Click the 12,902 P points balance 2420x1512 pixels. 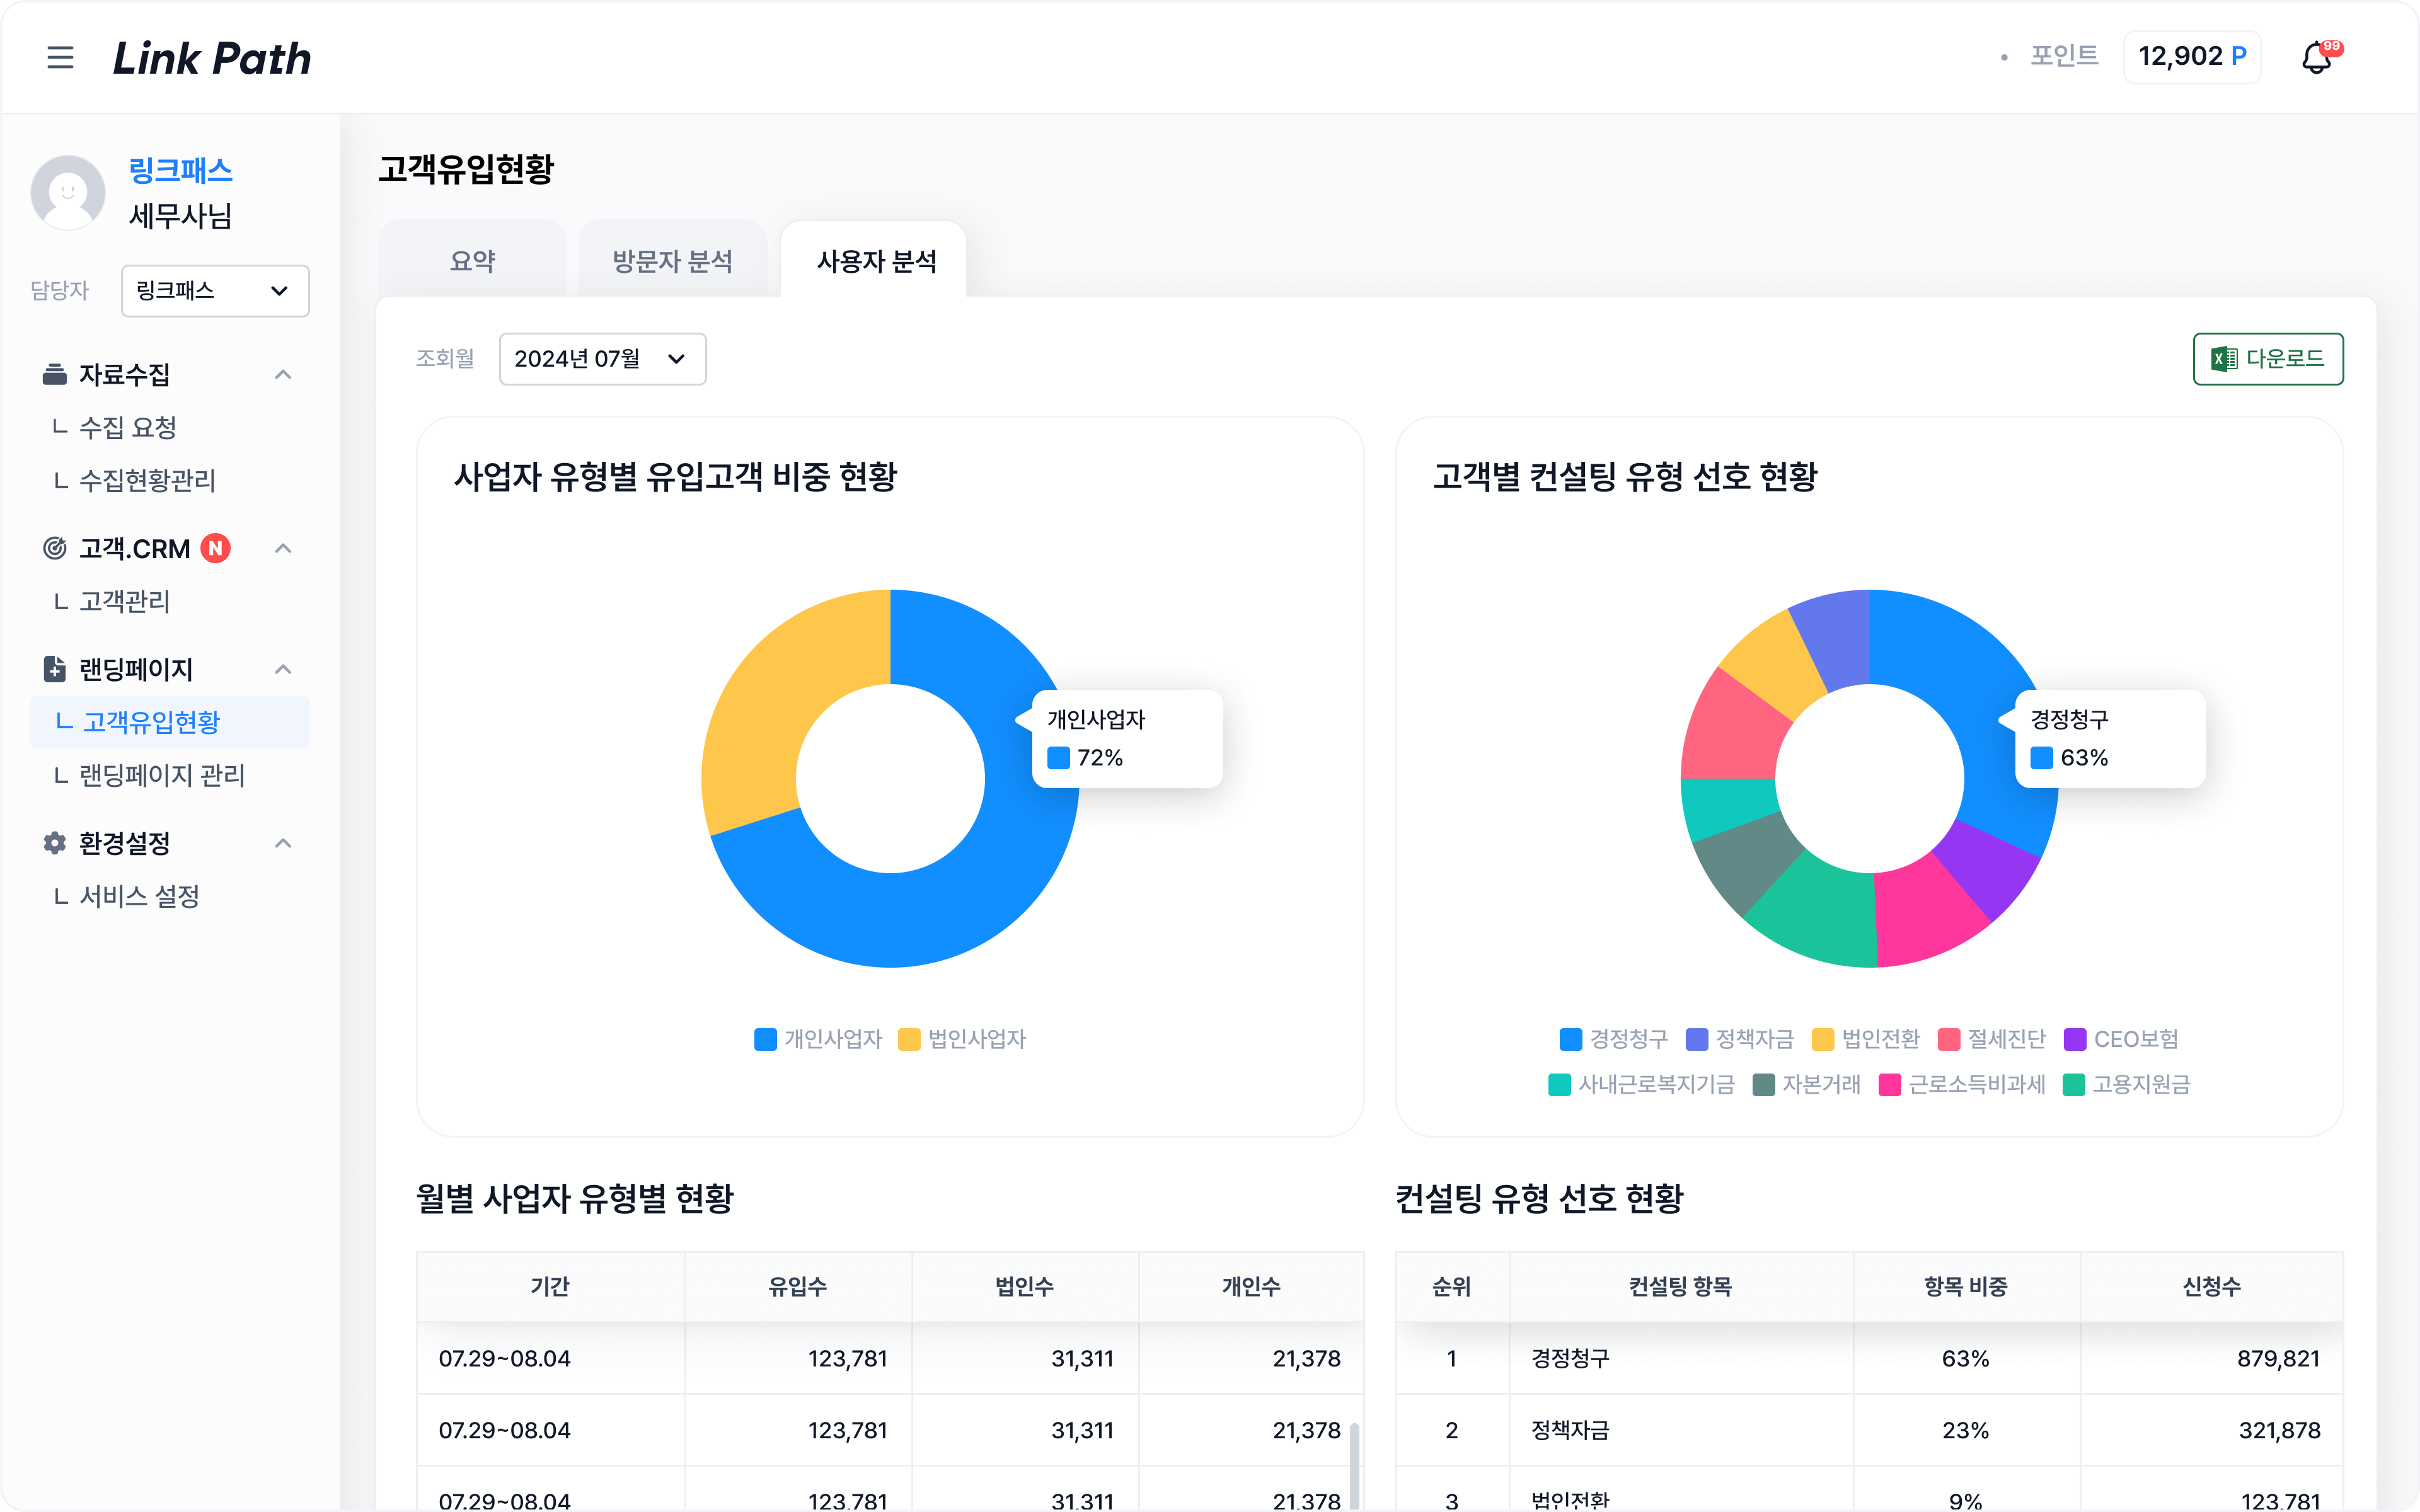[2192, 57]
